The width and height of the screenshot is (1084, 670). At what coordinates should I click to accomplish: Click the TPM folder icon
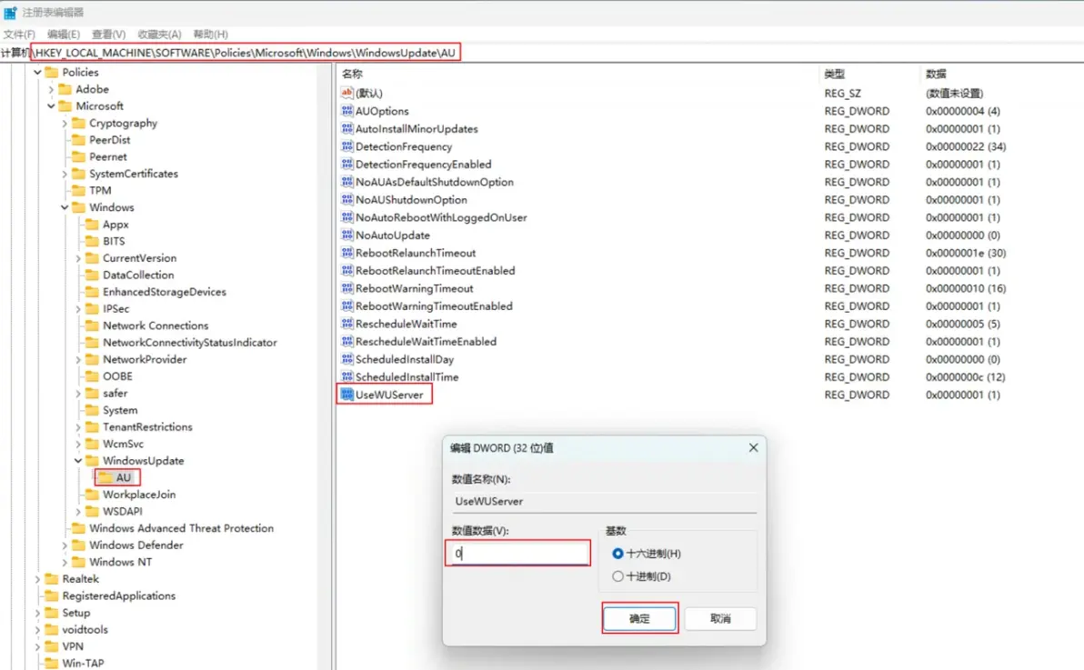pos(78,190)
